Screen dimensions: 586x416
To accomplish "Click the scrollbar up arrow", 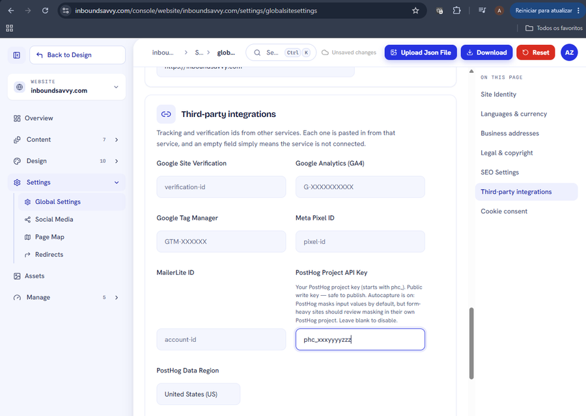I will coord(471,71).
